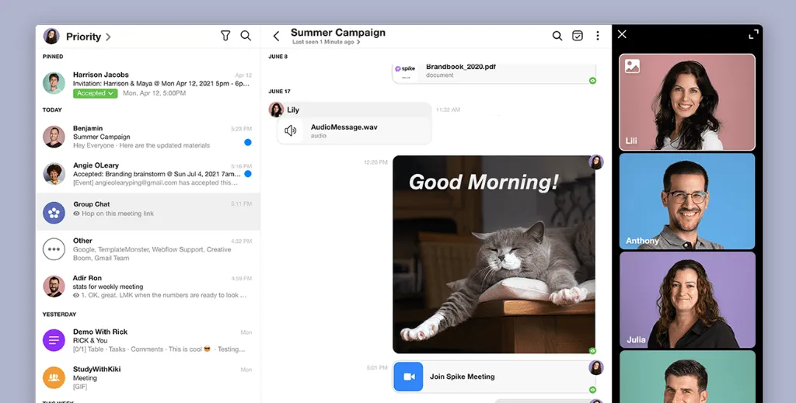The width and height of the screenshot is (796, 403).
Task: Expand the video panel to fullscreen
Action: point(753,34)
